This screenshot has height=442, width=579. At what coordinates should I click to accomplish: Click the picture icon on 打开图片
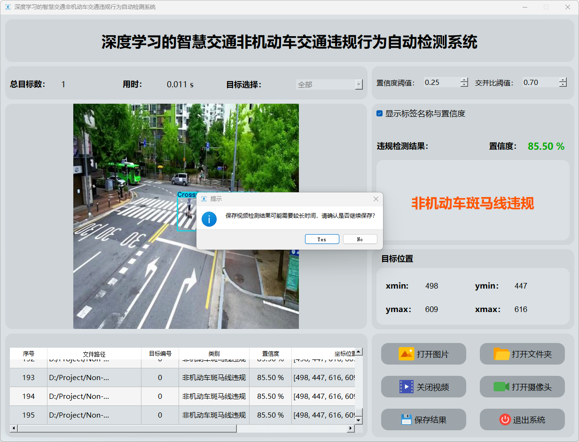coord(406,354)
